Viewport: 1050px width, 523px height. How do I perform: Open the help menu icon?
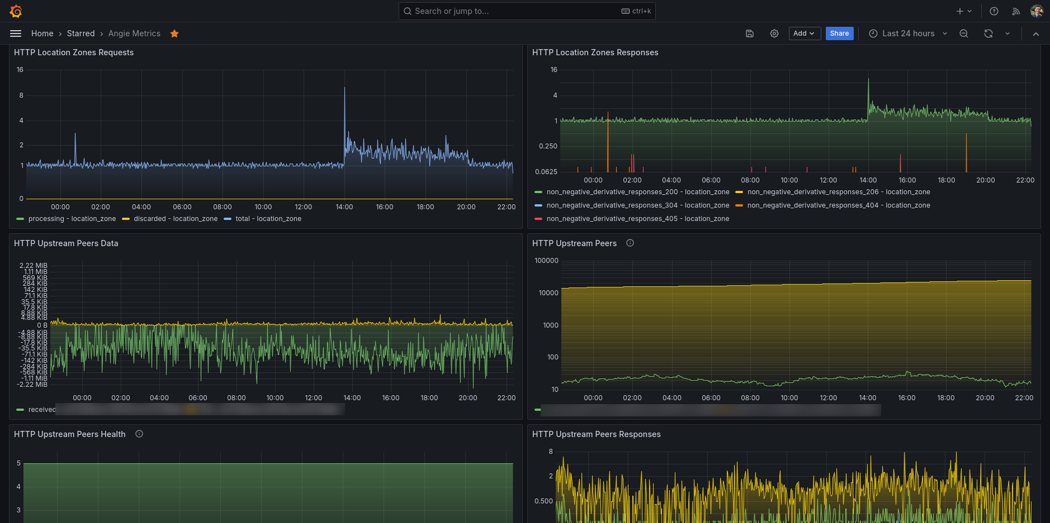point(994,11)
